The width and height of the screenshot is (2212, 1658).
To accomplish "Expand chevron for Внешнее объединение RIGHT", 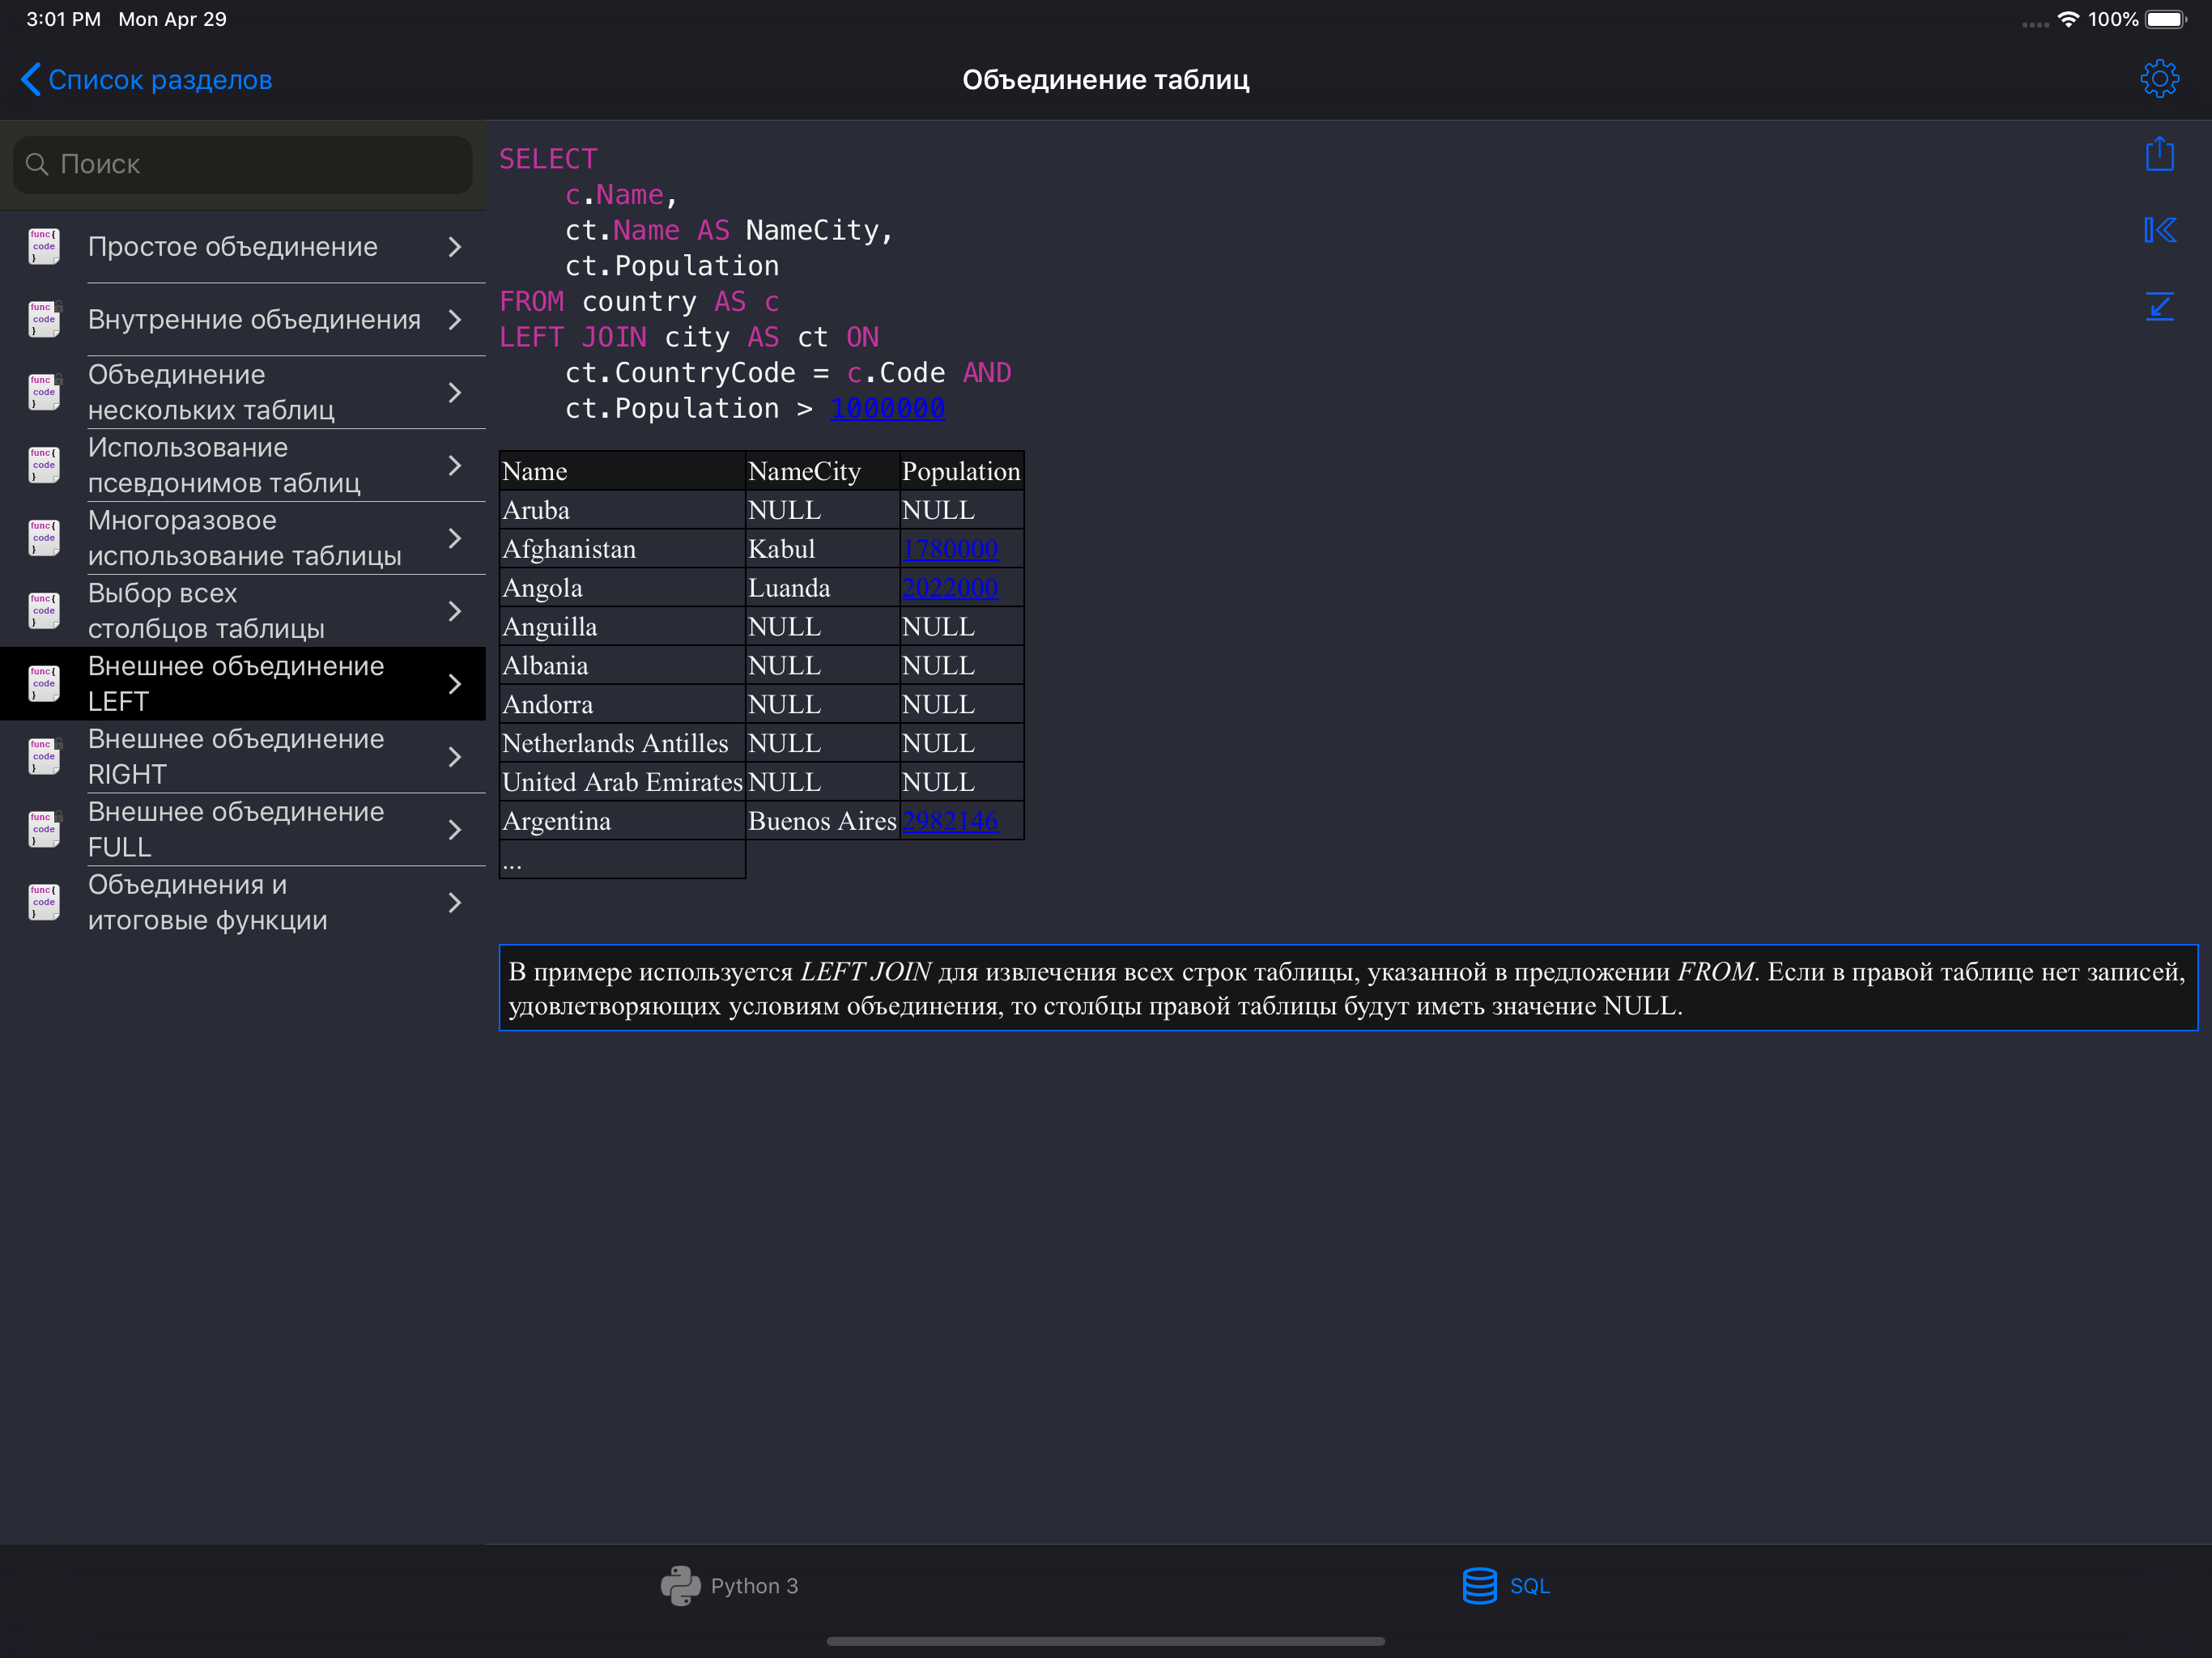I will (455, 757).
